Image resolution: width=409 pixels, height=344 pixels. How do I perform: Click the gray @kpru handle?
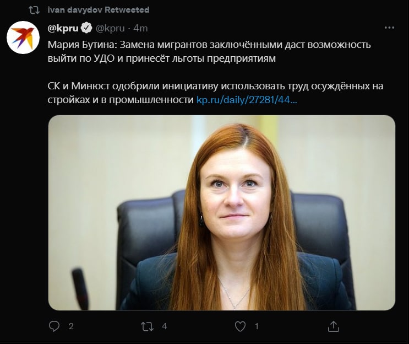click(x=110, y=28)
